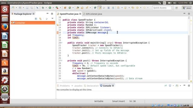Collapse All in Package Explorer toolbar

click(36, 19)
